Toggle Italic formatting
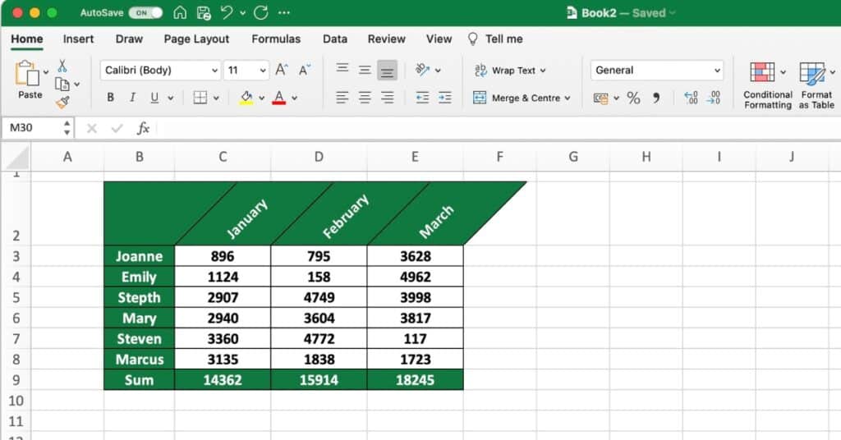841x440 pixels. 132,98
